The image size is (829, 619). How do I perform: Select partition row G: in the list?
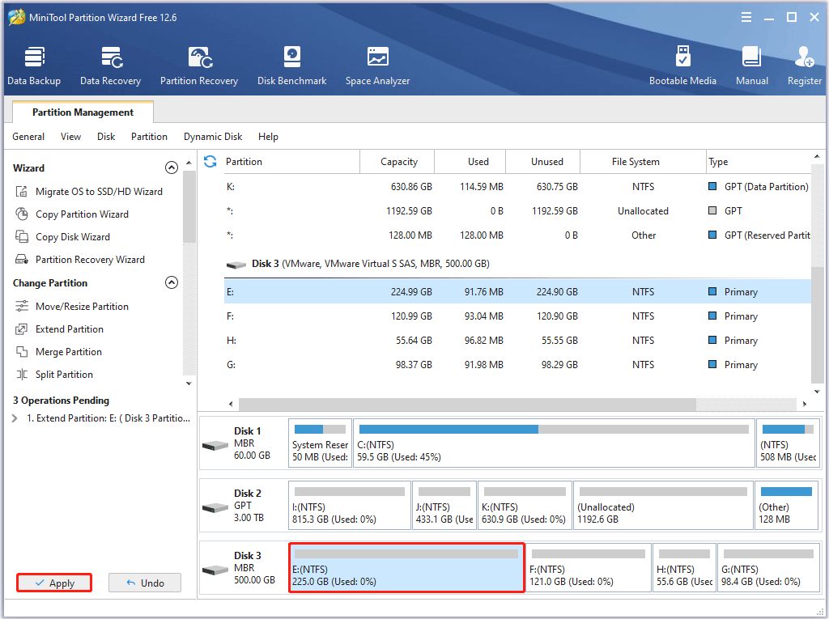[517, 365]
